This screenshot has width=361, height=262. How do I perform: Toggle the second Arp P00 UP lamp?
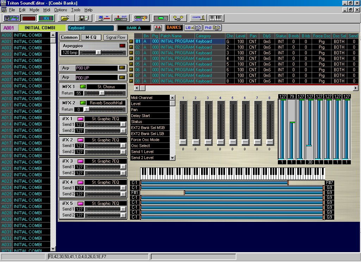(x=122, y=78)
